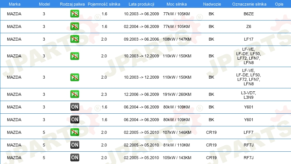This screenshot has height=164, width=291.
Task: Click the 81kW / 110KM power cell
Action: (176, 145)
